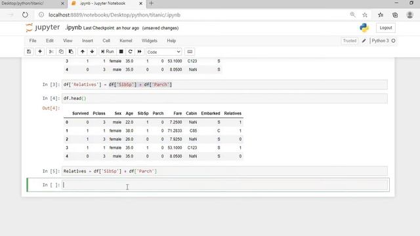Click the Embarked column header
Screen dimensions: 420x236
(211, 113)
